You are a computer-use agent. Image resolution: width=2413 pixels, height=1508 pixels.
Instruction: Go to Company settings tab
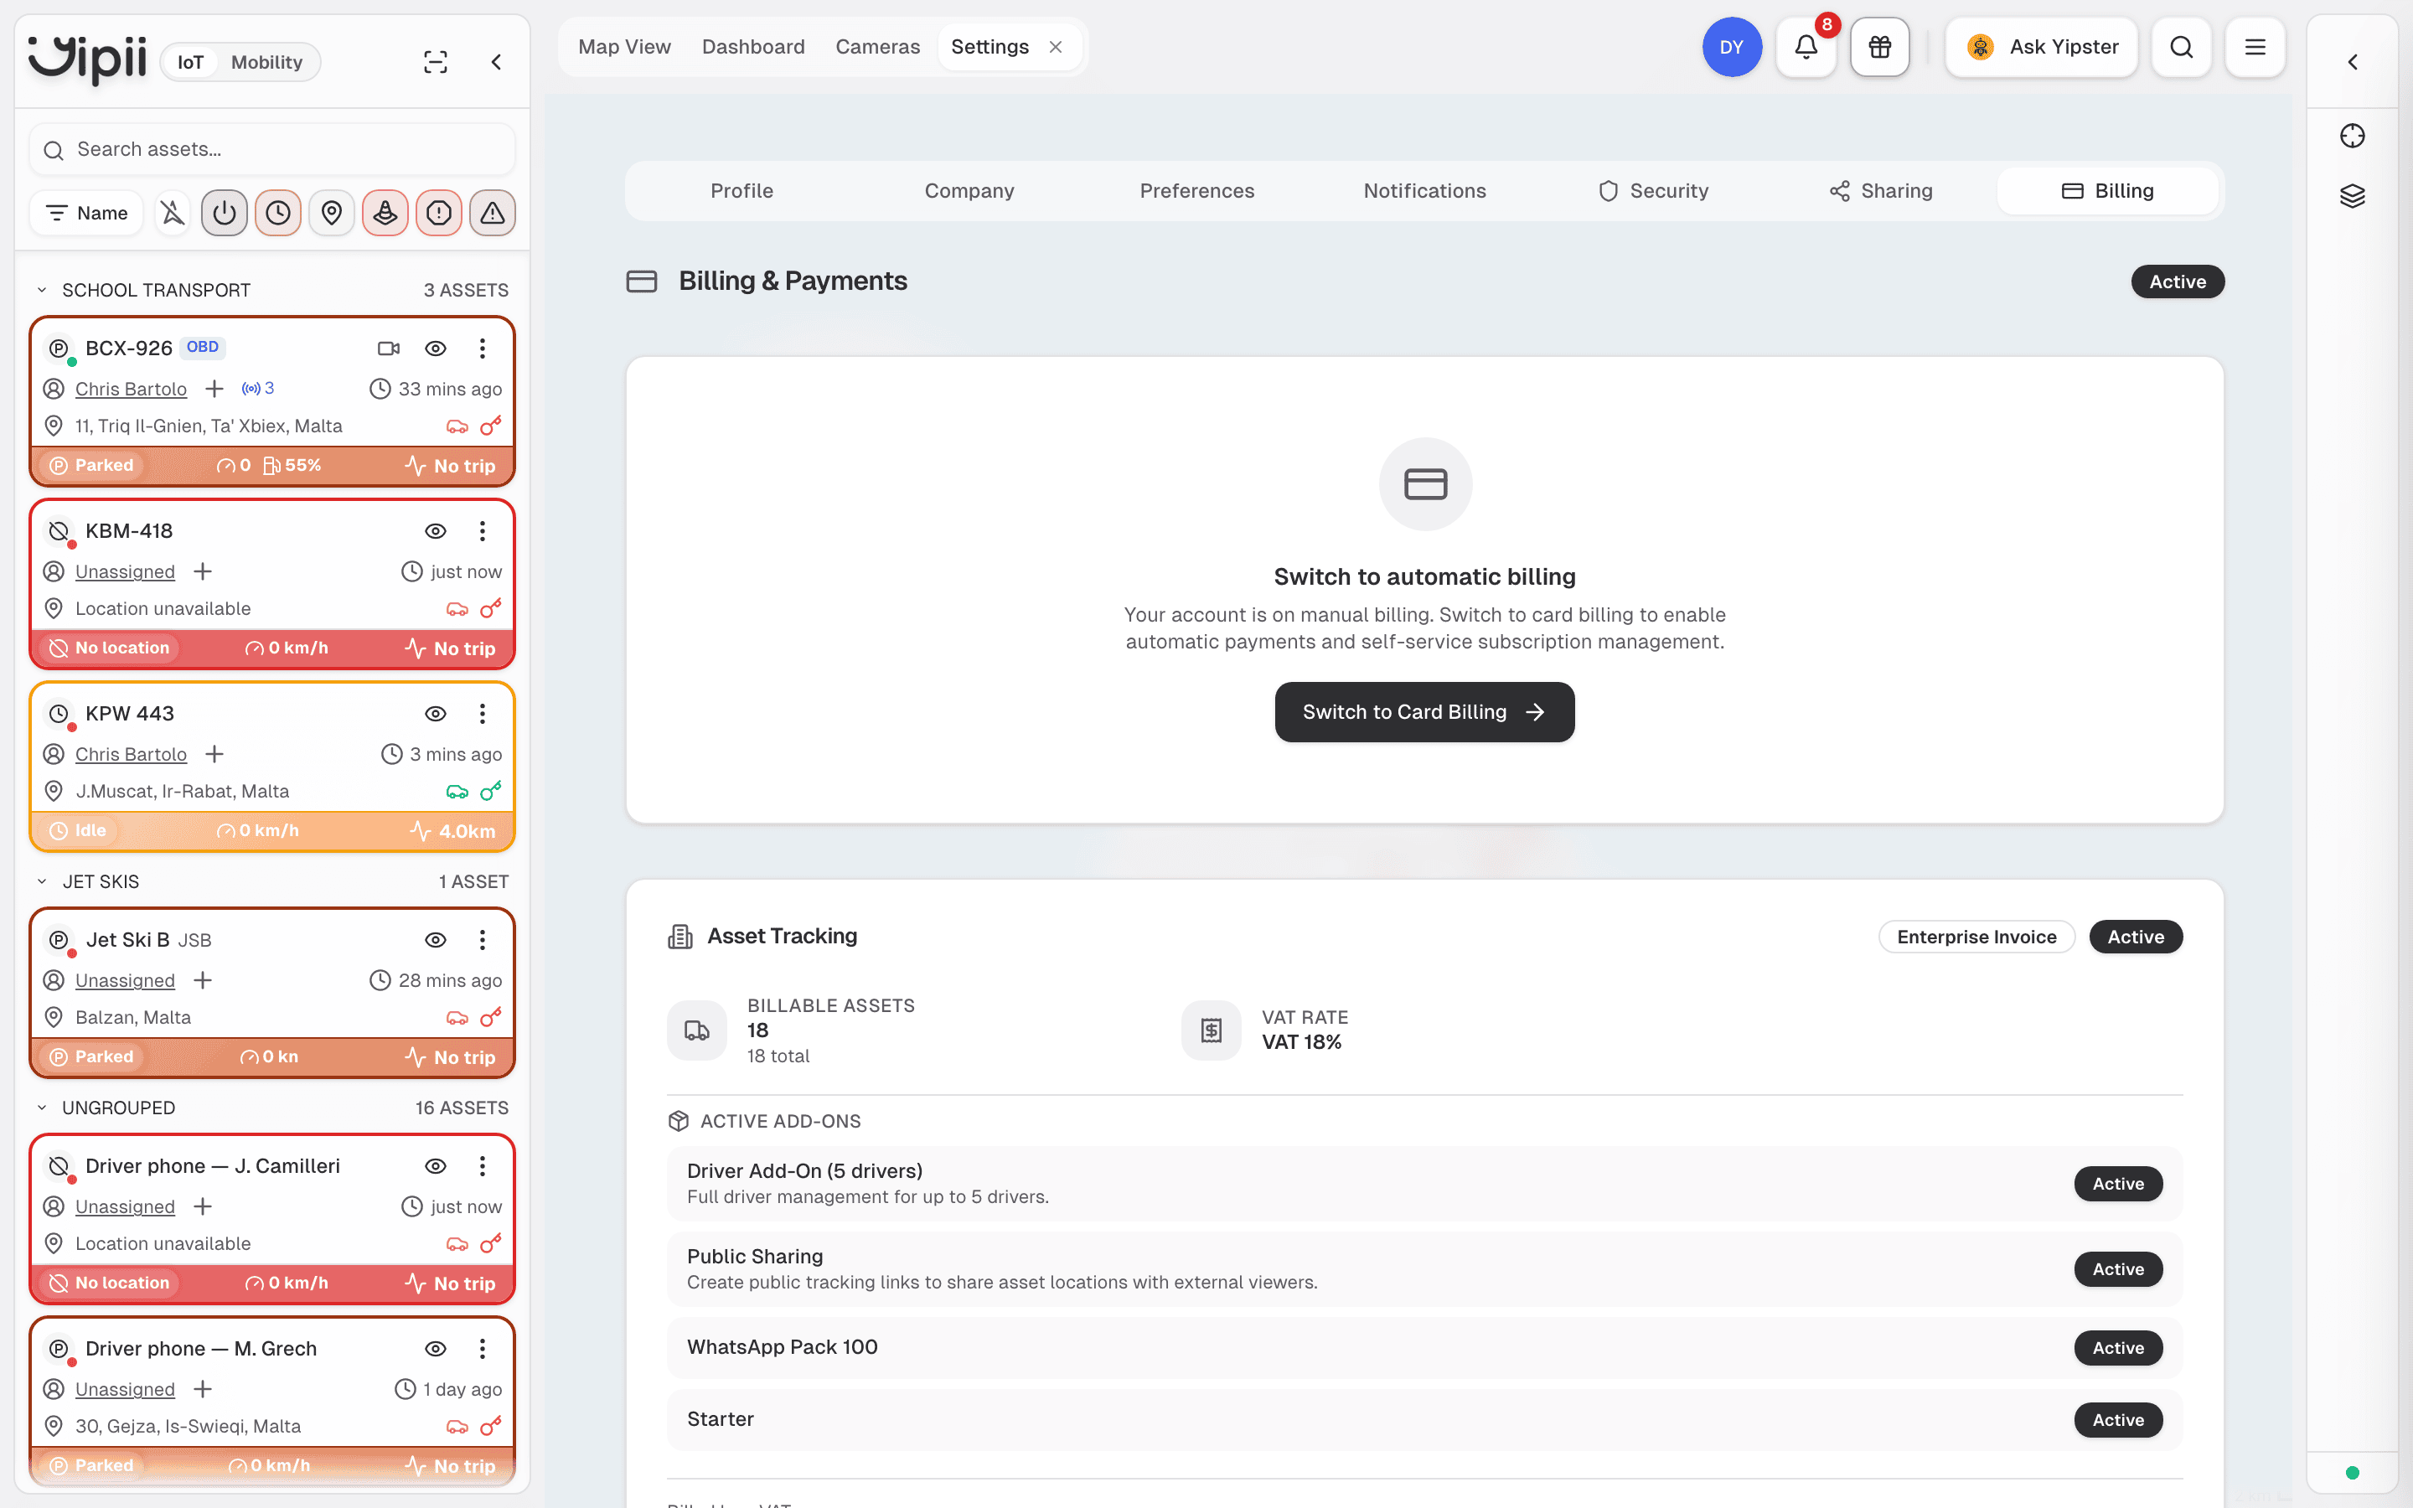point(969,190)
